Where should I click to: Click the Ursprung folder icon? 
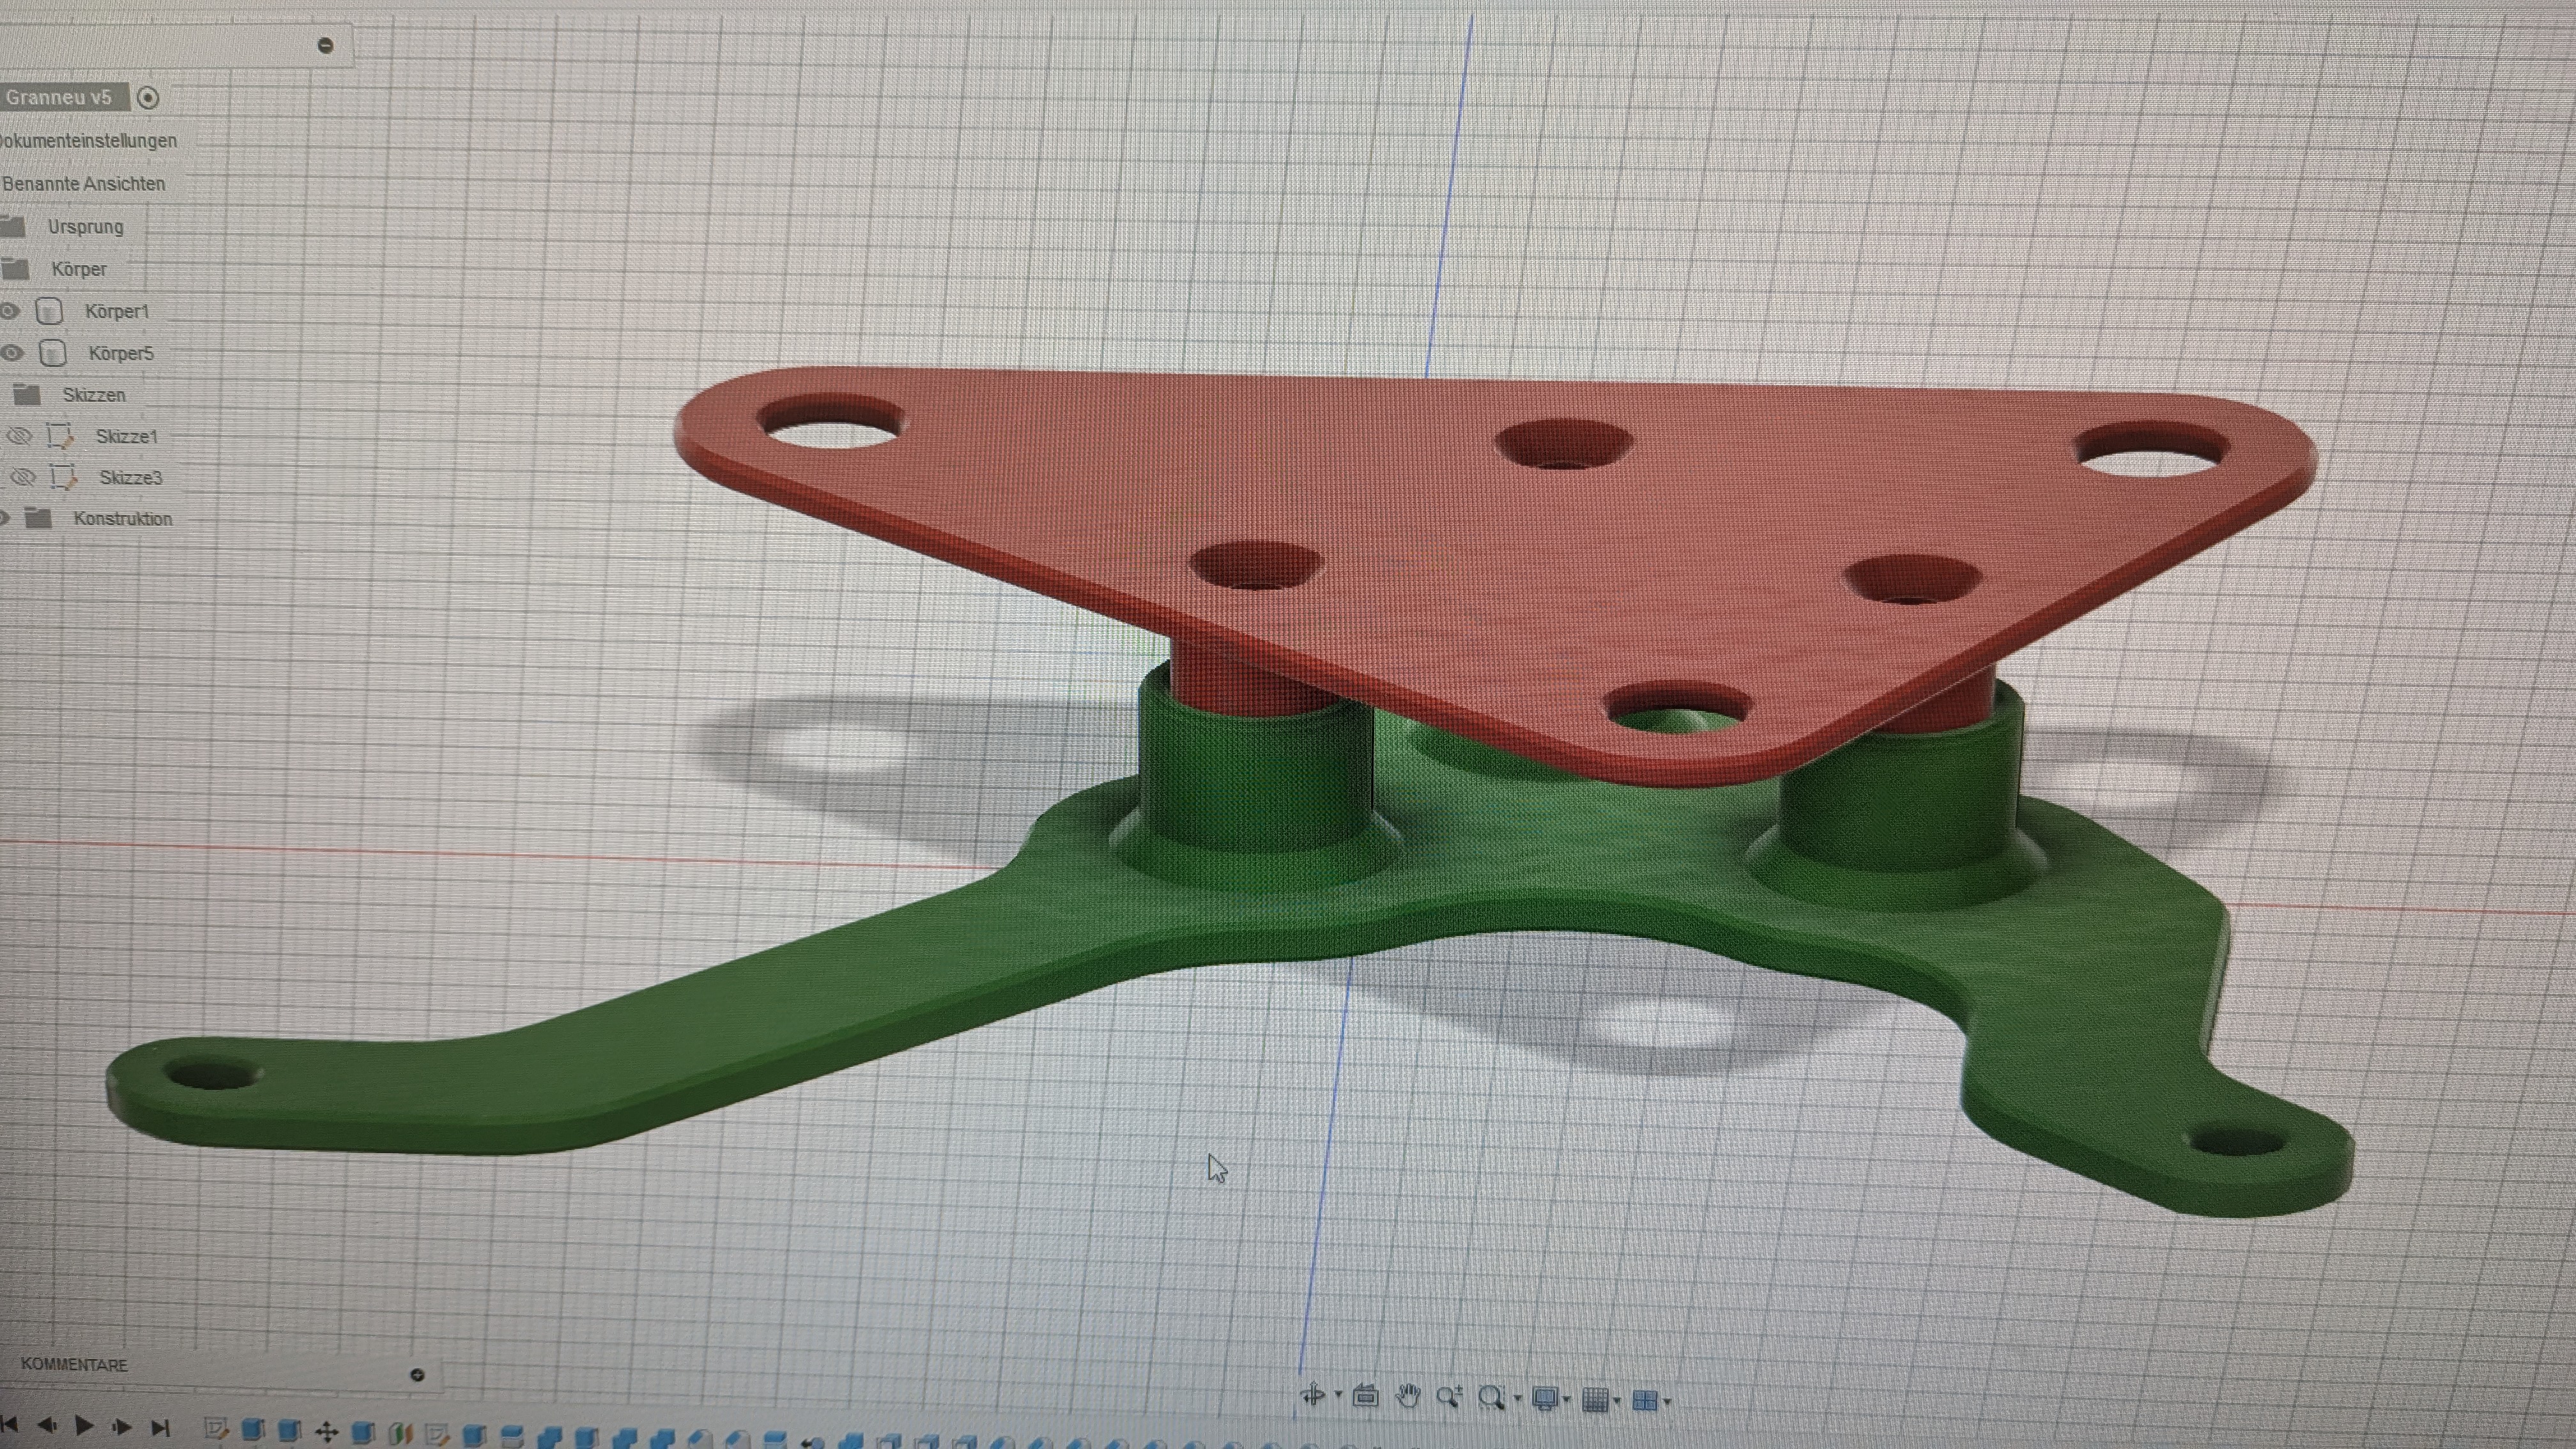(13, 226)
